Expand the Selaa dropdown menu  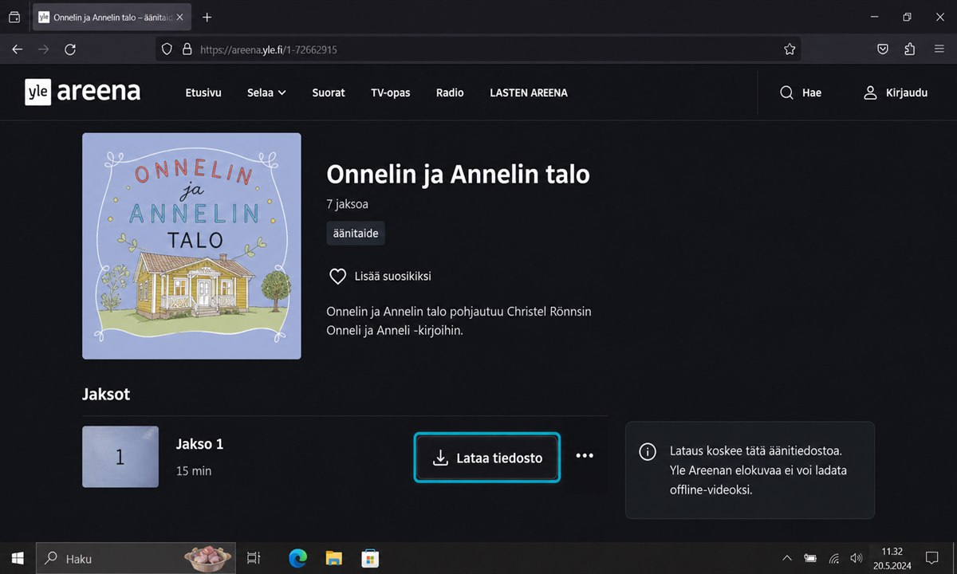click(266, 92)
